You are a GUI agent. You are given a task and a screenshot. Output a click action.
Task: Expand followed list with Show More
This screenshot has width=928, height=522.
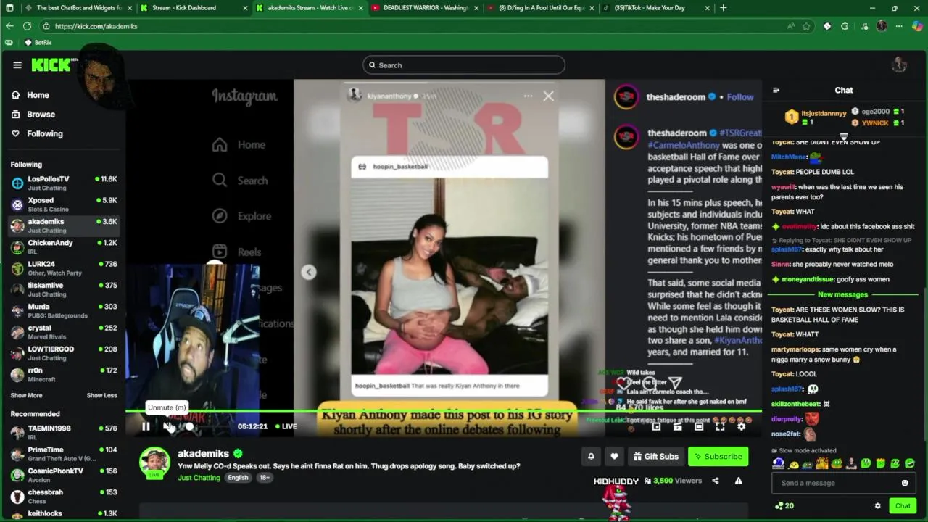coord(26,395)
